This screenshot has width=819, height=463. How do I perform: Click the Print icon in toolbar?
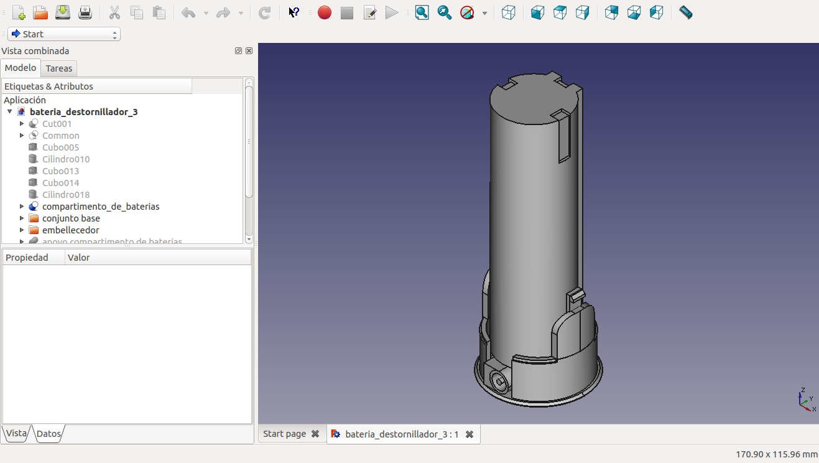click(x=85, y=12)
